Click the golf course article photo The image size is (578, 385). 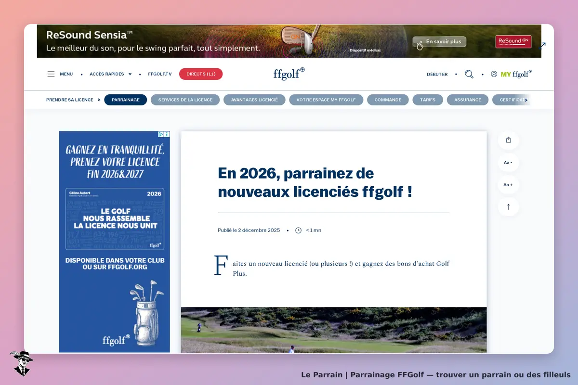click(334, 330)
